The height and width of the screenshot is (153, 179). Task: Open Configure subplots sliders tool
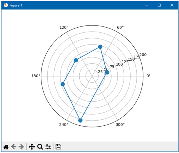(x=48, y=147)
